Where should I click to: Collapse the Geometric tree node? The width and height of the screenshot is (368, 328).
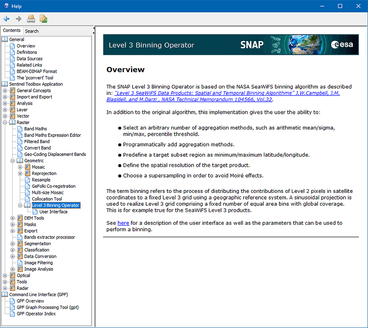(13, 161)
